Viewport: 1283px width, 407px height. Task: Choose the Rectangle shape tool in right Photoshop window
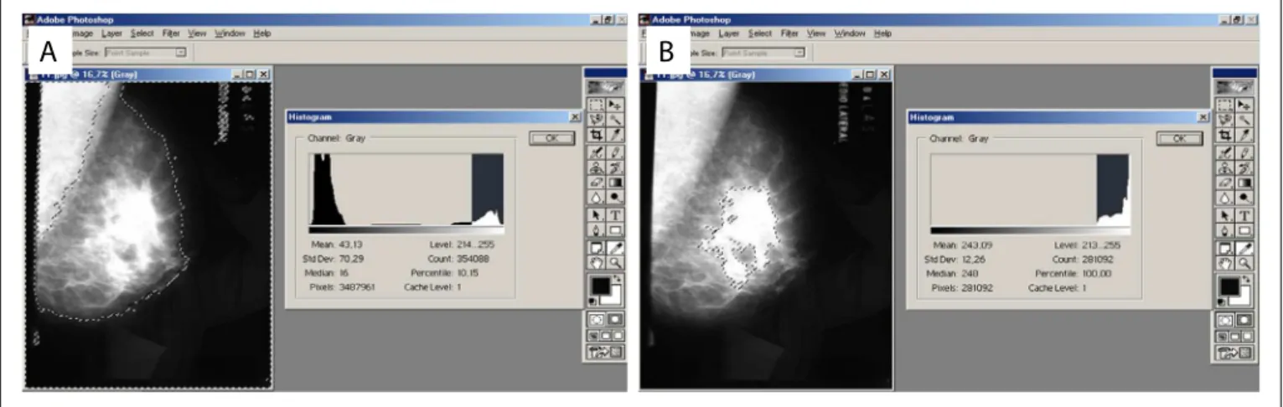coord(1245,229)
